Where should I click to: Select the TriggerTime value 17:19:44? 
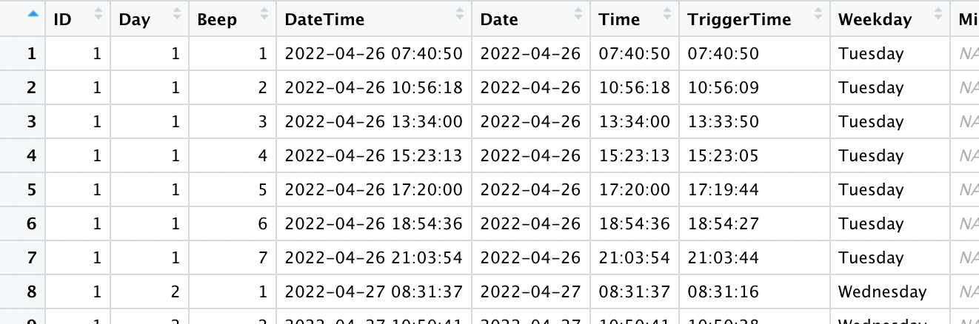(x=723, y=190)
